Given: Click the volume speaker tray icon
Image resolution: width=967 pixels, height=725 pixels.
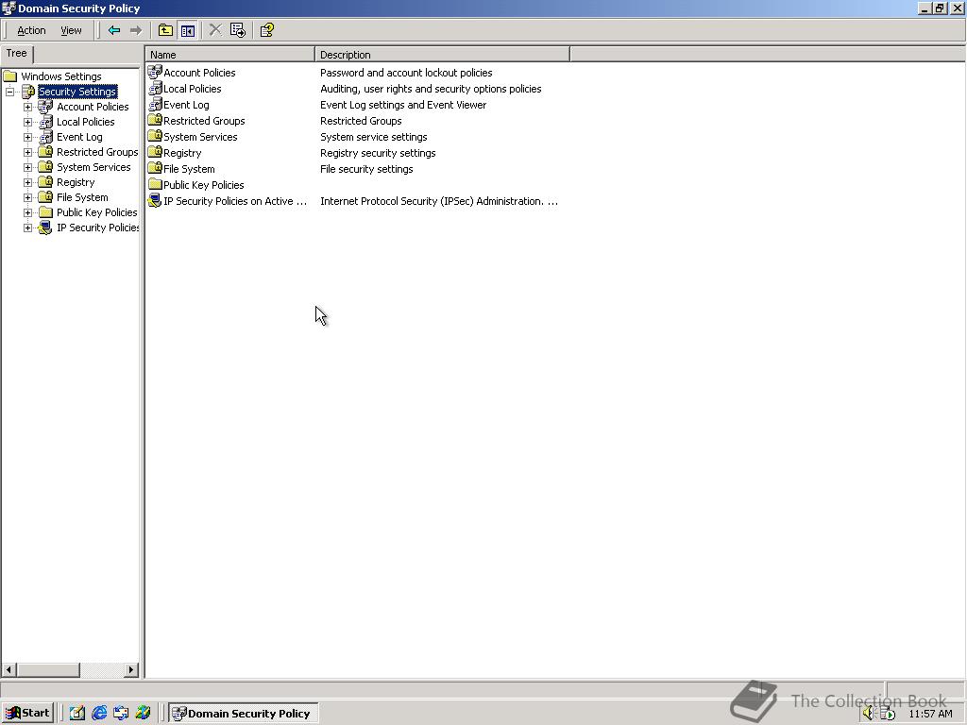Looking at the screenshot, I should [x=869, y=714].
